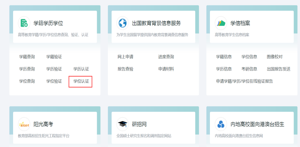Click the 研招网 graduation cap icon
The height and width of the screenshot is (147, 300).
[x=122, y=124]
